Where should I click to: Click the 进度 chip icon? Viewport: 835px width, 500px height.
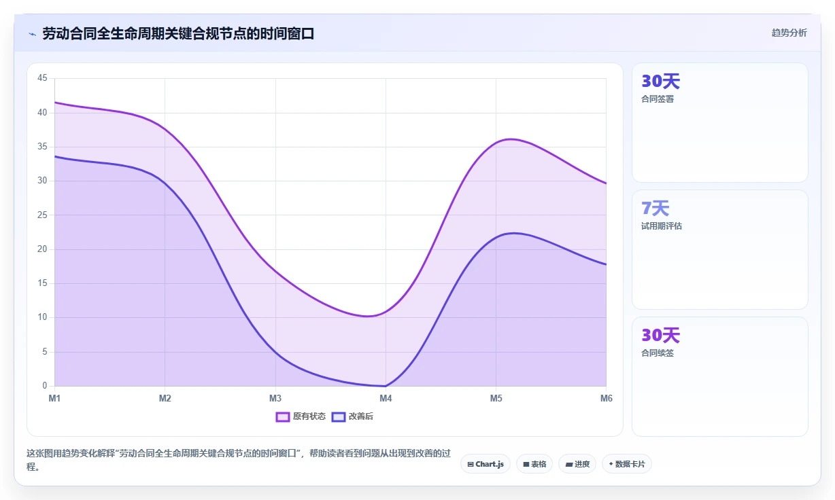(x=568, y=464)
